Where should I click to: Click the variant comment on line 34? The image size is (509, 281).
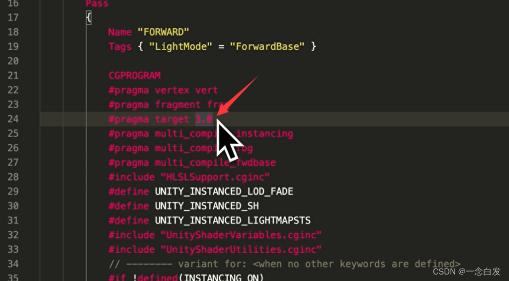coord(285,264)
